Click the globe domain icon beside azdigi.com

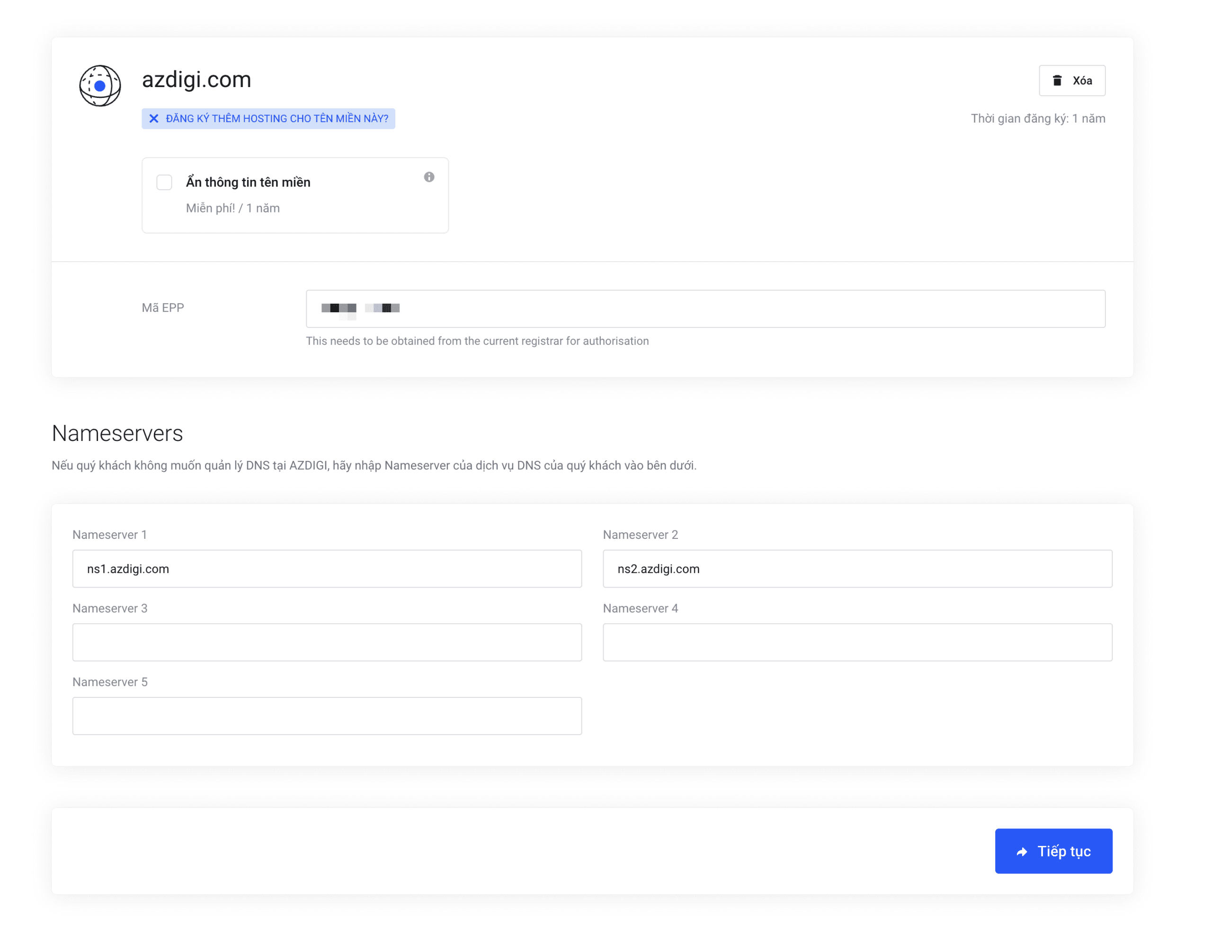click(x=100, y=86)
